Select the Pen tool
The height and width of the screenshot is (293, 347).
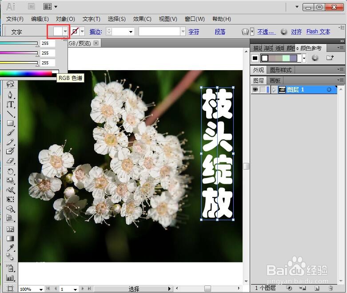click(x=10, y=95)
